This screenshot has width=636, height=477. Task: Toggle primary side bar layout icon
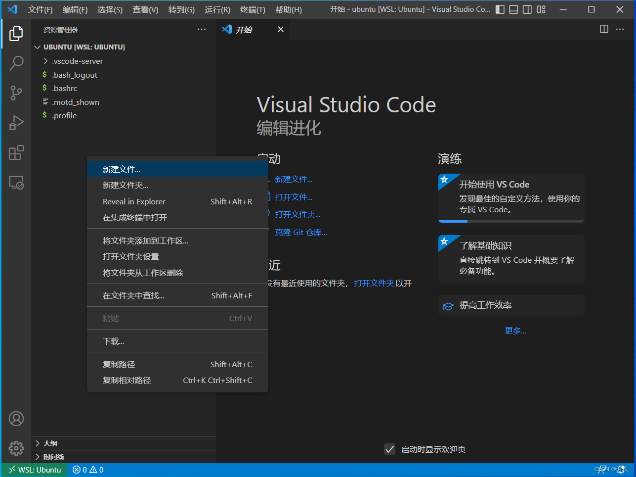coord(500,9)
